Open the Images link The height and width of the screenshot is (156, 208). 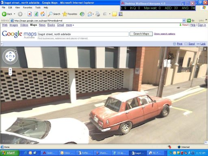click(14, 25)
